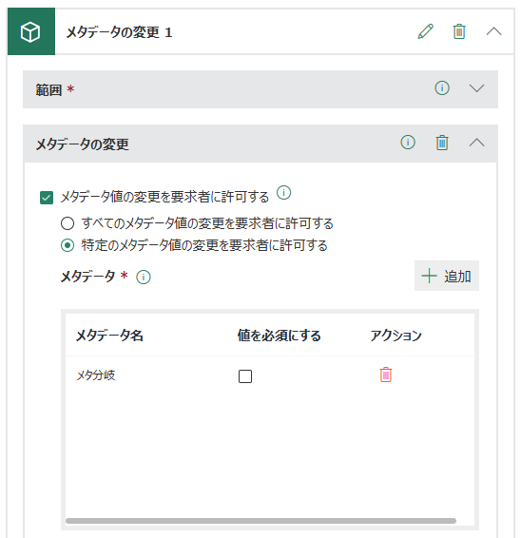This screenshot has width=521, height=538.
Task: Click the 値を必須にする column header
Action: pyautogui.click(x=279, y=336)
